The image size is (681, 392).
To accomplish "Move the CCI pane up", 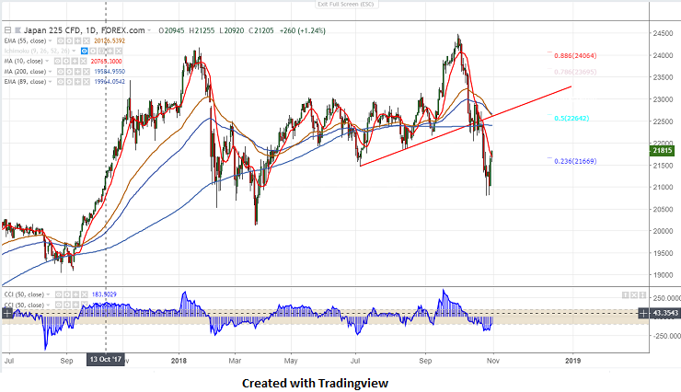I will coord(626,295).
